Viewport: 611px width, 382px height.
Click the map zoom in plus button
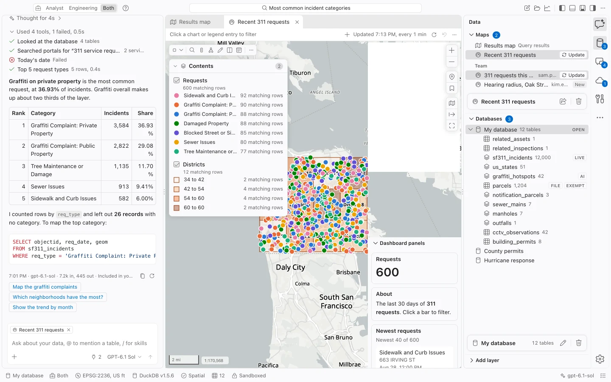pyautogui.click(x=452, y=50)
